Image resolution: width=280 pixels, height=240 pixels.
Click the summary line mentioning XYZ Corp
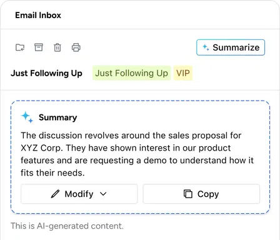tap(126, 148)
